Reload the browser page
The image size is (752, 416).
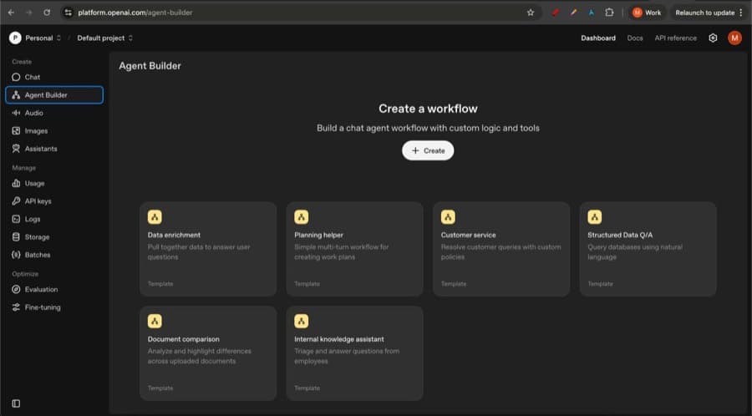pos(47,13)
